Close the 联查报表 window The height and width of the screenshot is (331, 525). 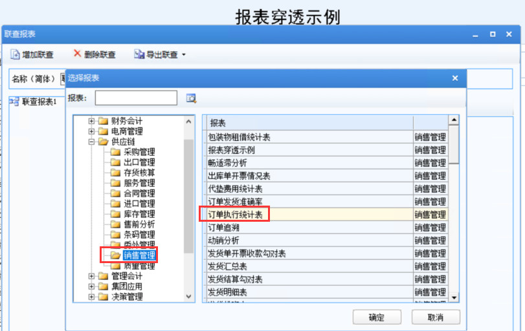tap(509, 34)
